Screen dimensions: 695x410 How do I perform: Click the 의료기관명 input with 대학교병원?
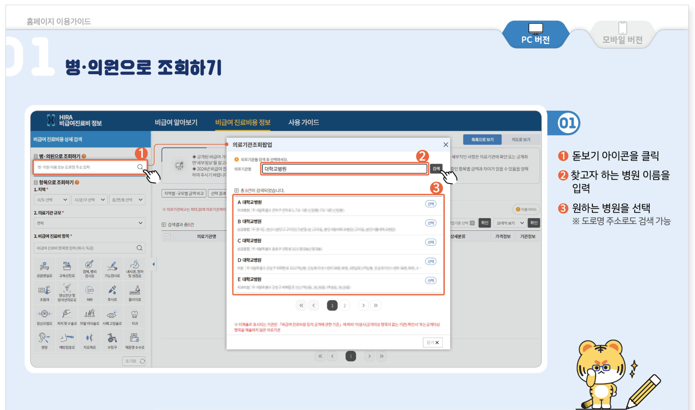[x=345, y=169]
